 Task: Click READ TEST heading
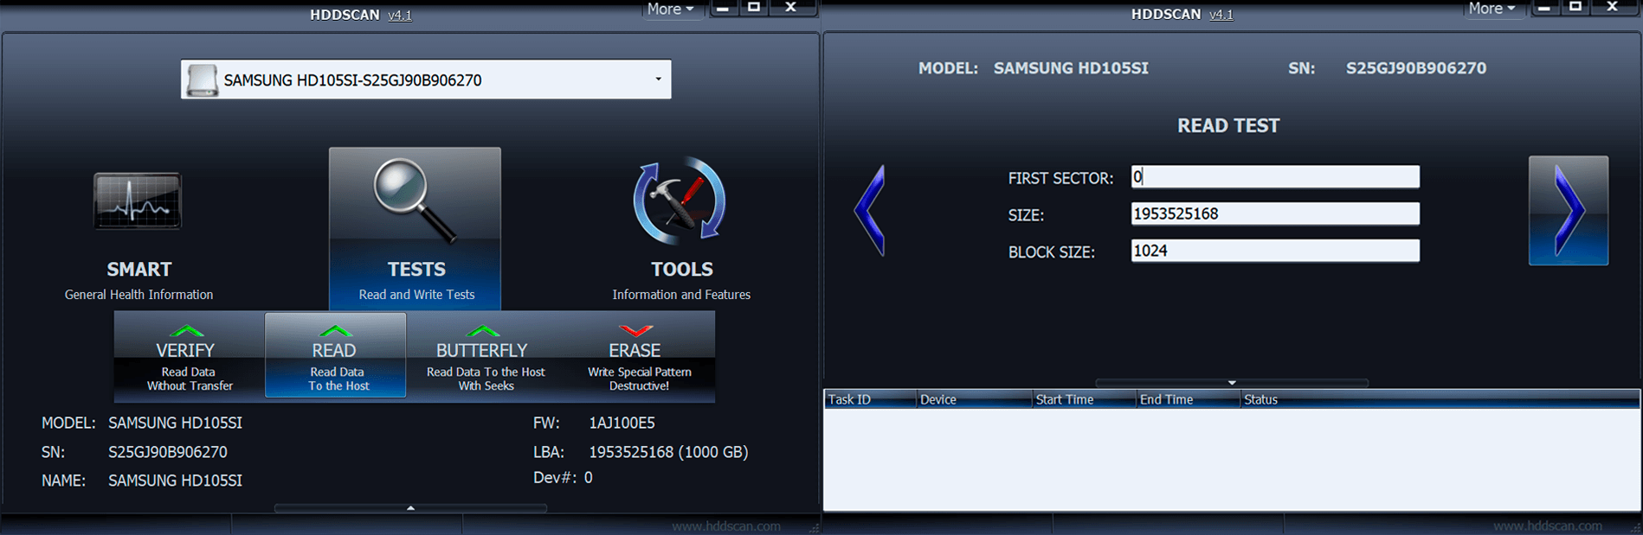[x=1228, y=125]
